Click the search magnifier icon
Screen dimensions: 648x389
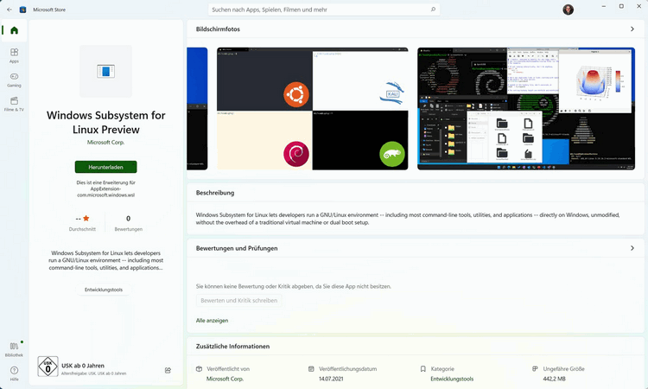coord(433,10)
